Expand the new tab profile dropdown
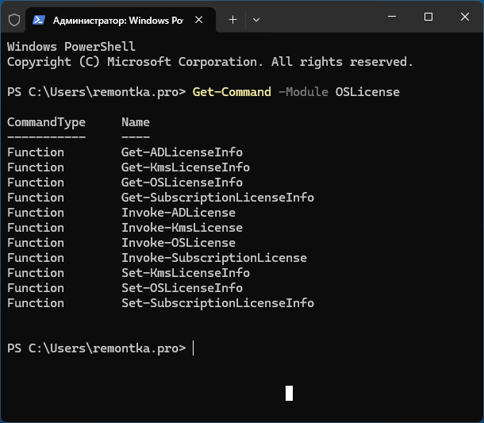Image resolution: width=484 pixels, height=423 pixels. [x=256, y=20]
